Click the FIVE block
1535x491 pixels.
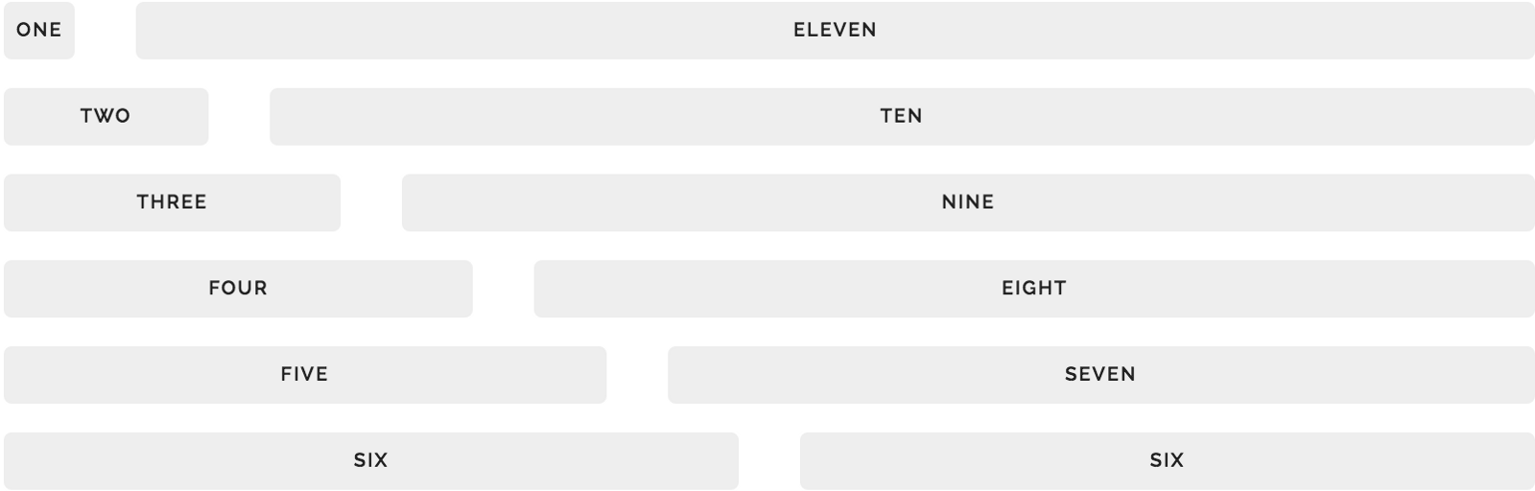click(x=305, y=375)
